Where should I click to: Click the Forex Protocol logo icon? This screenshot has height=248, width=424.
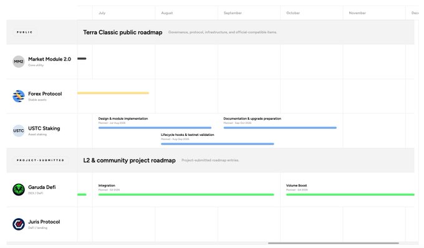19,96
